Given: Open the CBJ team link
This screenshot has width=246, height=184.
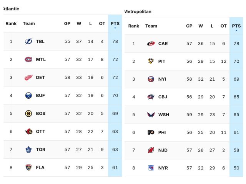Looking at the screenshot, I should coord(163,97).
